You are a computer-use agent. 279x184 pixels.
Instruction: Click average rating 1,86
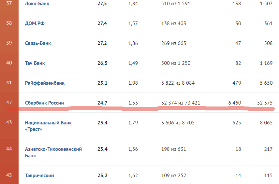point(133,43)
